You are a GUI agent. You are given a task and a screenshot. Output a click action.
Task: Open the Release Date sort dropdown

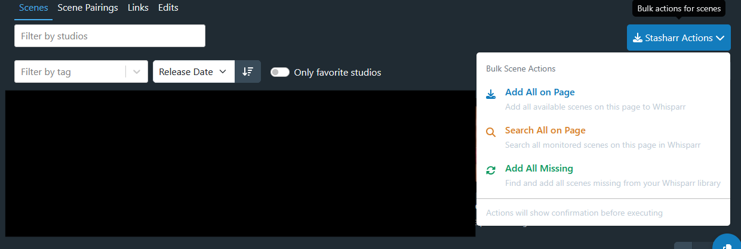click(x=193, y=71)
